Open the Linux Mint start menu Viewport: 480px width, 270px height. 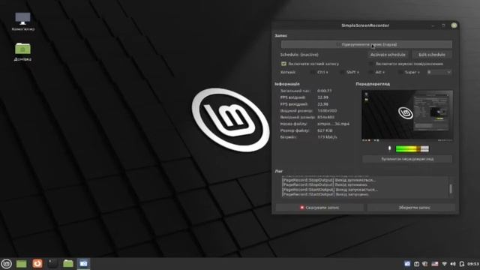point(6,263)
